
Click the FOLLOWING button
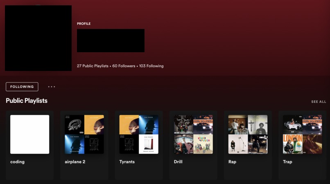click(22, 86)
